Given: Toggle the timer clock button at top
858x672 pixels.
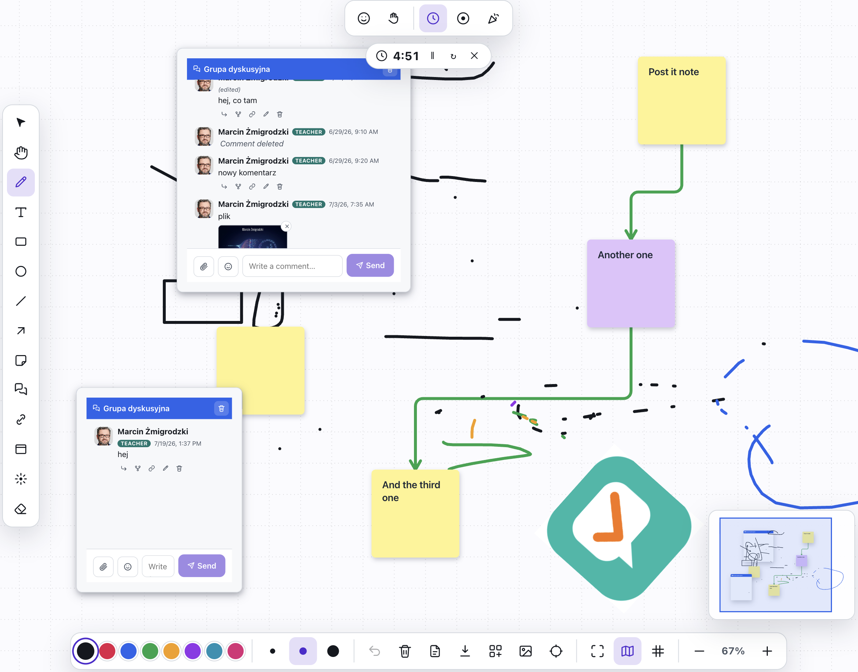Looking at the screenshot, I should (x=433, y=18).
